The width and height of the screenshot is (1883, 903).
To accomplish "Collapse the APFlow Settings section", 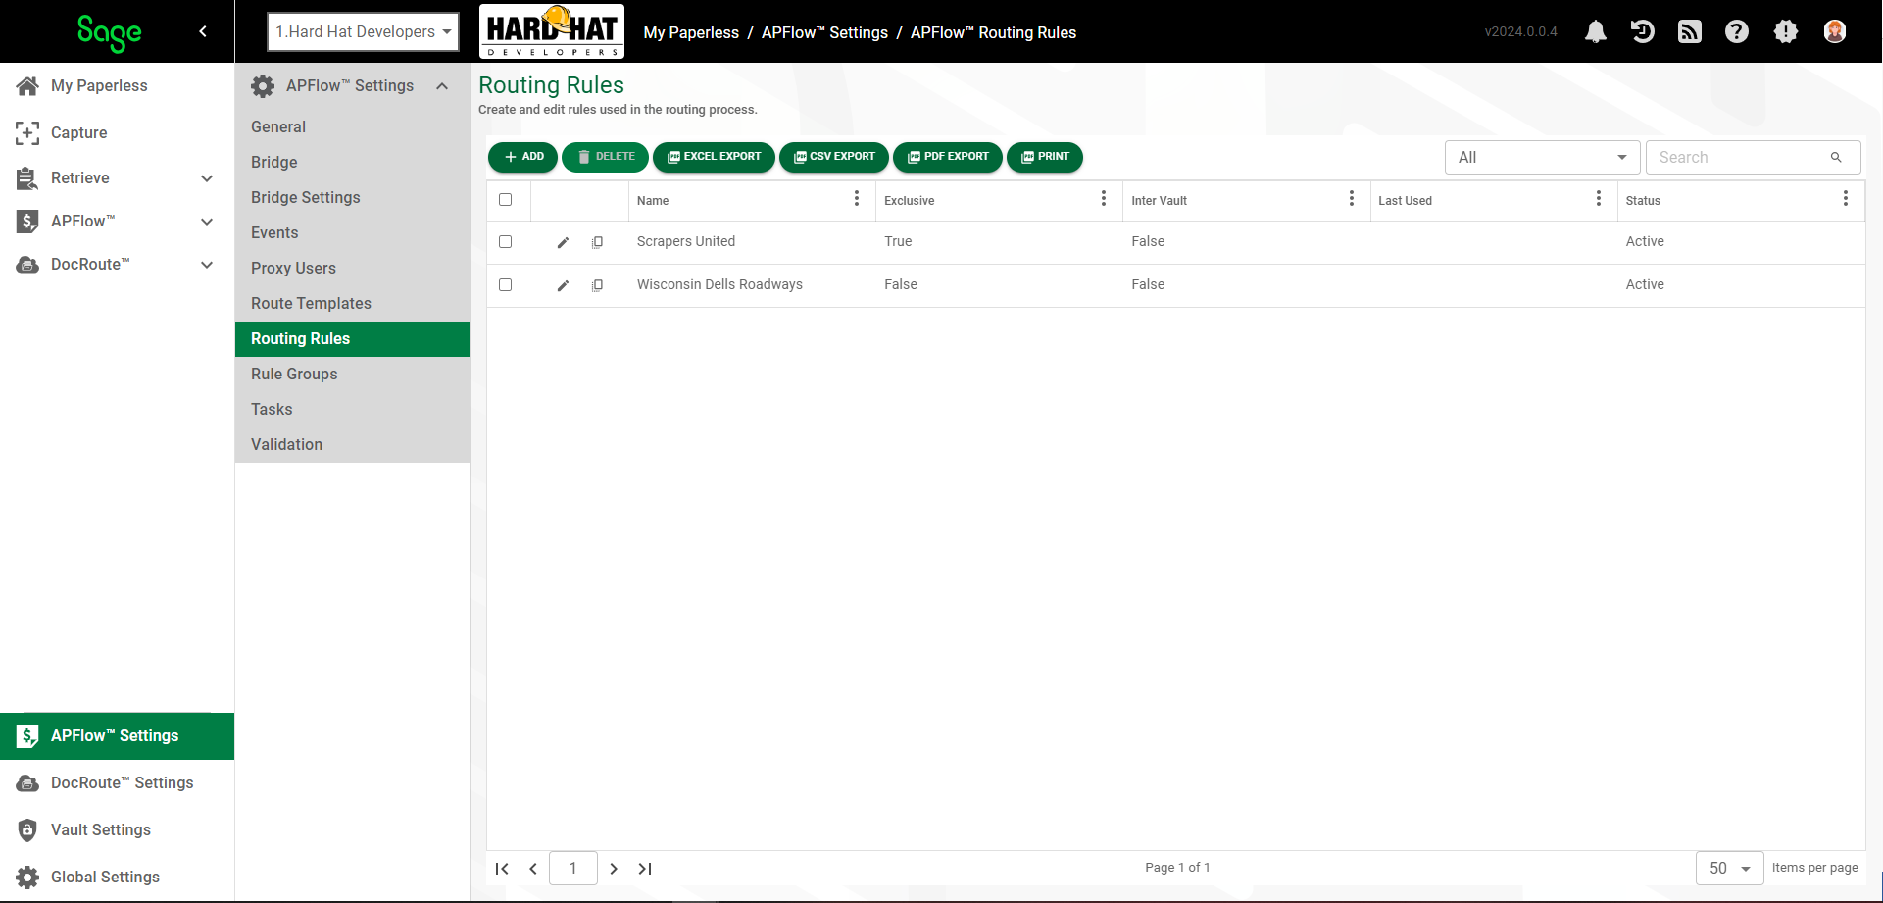I will pyautogui.click(x=442, y=86).
